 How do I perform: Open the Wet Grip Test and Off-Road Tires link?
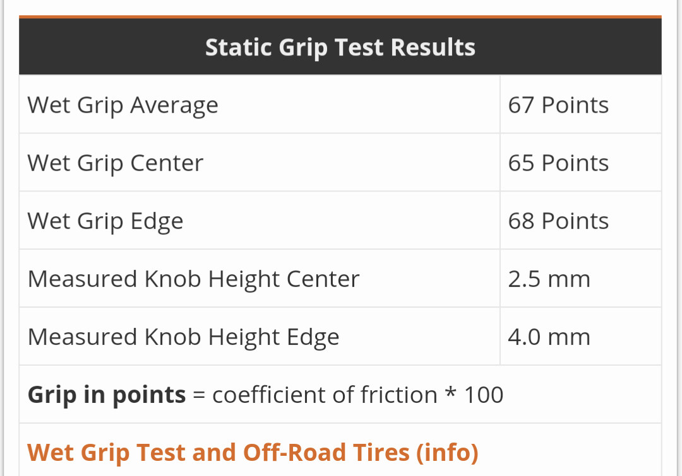[253, 453]
